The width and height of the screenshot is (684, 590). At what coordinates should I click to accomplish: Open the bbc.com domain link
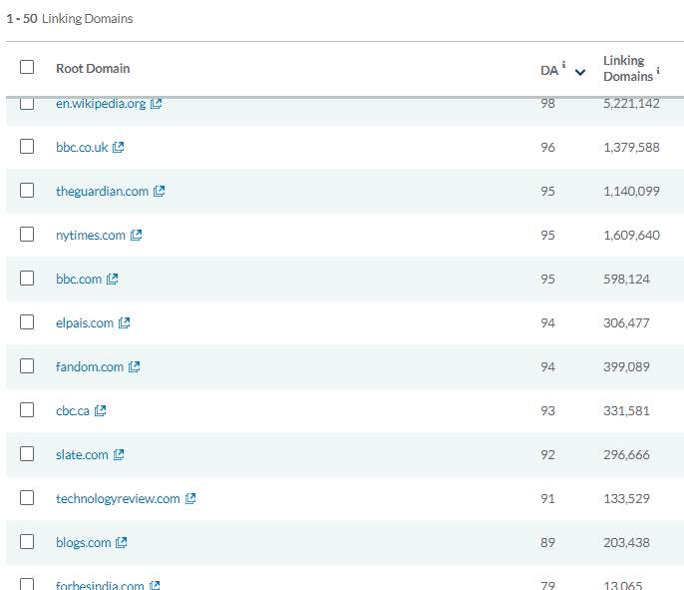tap(79, 279)
